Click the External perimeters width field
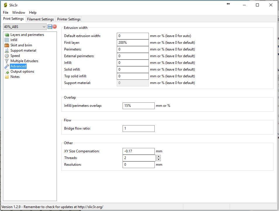Image resolution: width=279 pixels, height=211 pixels. point(133,56)
